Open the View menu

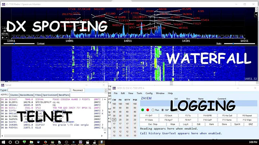pos(131,93)
